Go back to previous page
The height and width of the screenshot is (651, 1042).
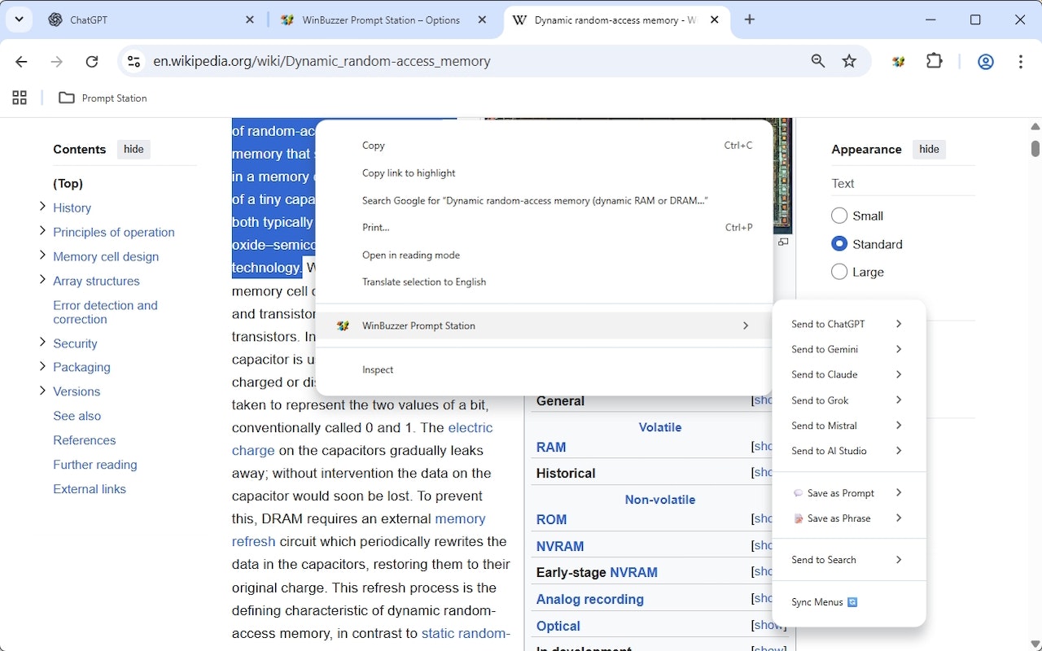[22, 61]
